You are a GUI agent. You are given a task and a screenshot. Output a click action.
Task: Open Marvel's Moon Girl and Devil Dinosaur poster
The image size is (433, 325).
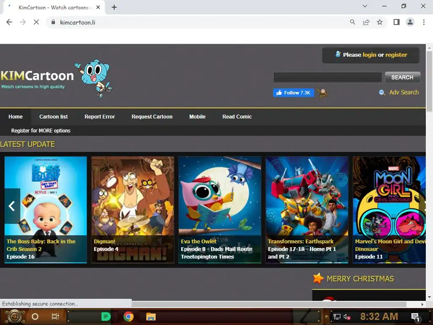tap(389, 209)
